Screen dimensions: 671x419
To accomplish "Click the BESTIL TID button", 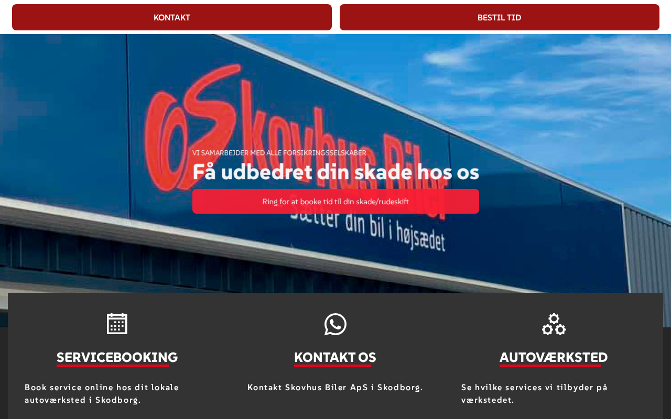I will coord(500,17).
